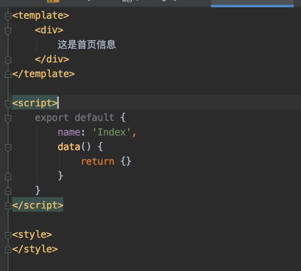Collapse the opening <template> tag fold

[x=8, y=16]
